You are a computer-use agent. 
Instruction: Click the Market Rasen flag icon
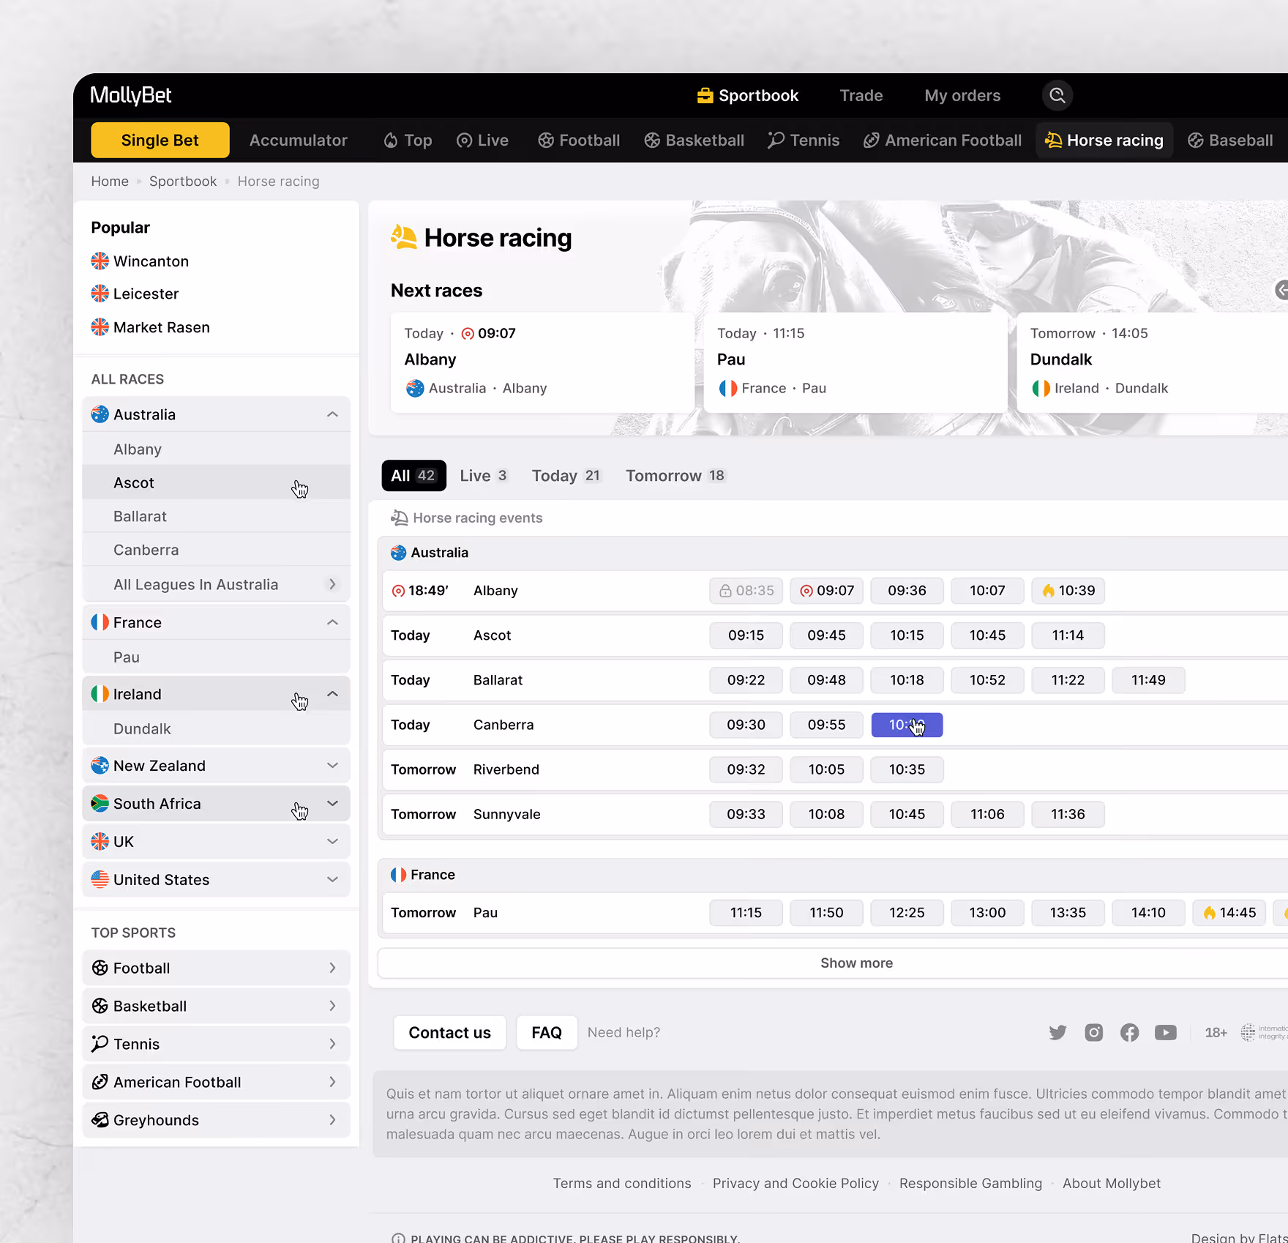click(100, 327)
